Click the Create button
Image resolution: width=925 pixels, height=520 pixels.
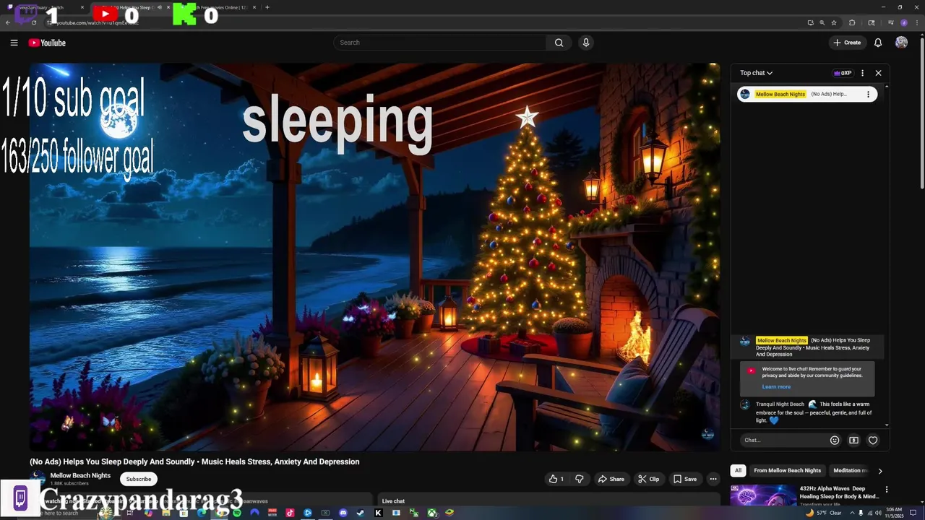click(x=847, y=43)
